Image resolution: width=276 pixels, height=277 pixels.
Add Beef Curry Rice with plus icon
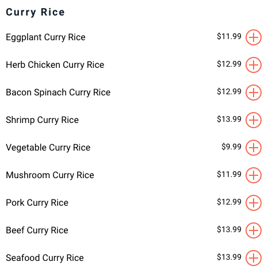[254, 230]
